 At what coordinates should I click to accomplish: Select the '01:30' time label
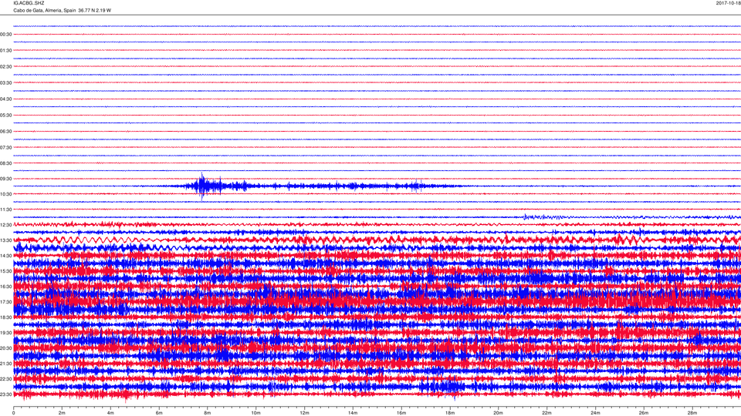point(6,51)
